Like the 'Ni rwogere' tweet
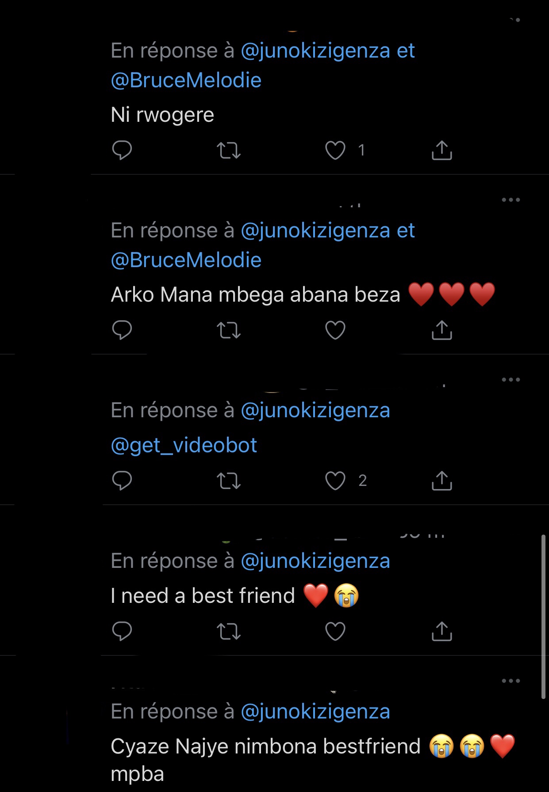Viewport: 549px width, 792px height. [x=335, y=150]
